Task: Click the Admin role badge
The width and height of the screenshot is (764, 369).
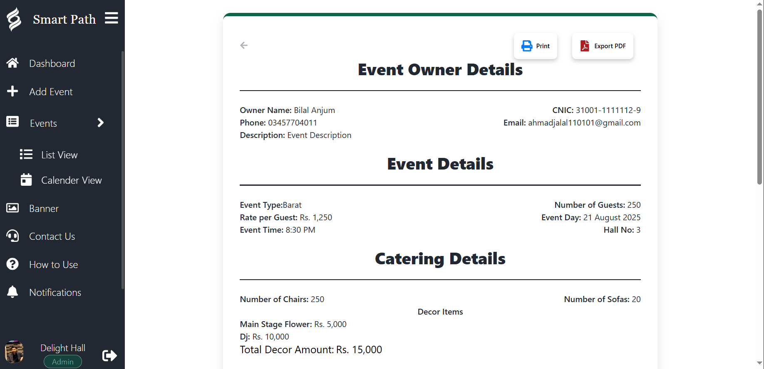Action: [x=63, y=362]
